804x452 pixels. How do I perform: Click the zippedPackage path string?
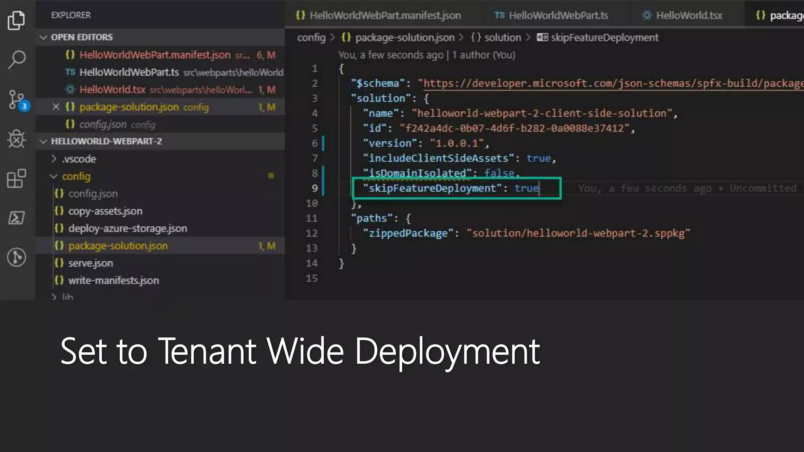tap(578, 233)
